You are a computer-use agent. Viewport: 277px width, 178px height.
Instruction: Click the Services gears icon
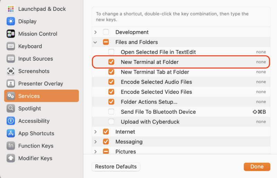coord(11,96)
